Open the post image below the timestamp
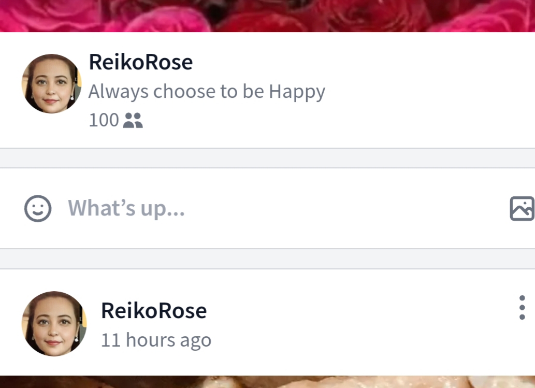 (267, 382)
